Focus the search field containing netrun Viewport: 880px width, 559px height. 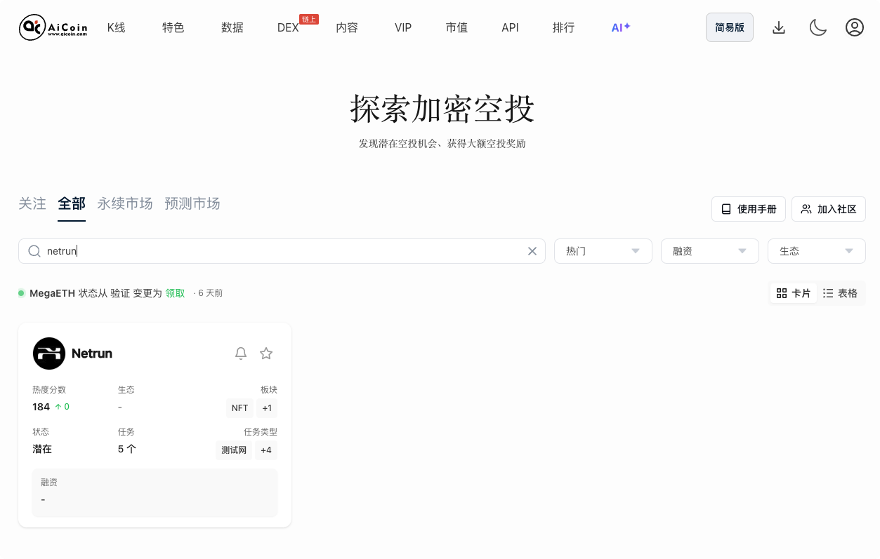[x=282, y=251]
